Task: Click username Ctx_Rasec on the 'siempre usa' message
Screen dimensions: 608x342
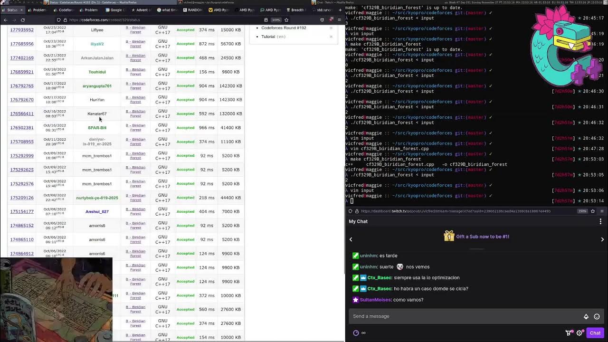Action: tap(380, 278)
